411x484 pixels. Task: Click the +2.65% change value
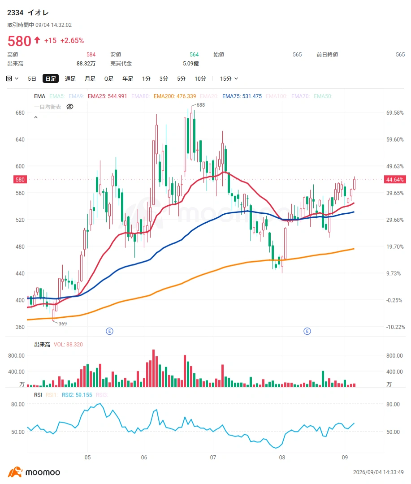[72, 40]
